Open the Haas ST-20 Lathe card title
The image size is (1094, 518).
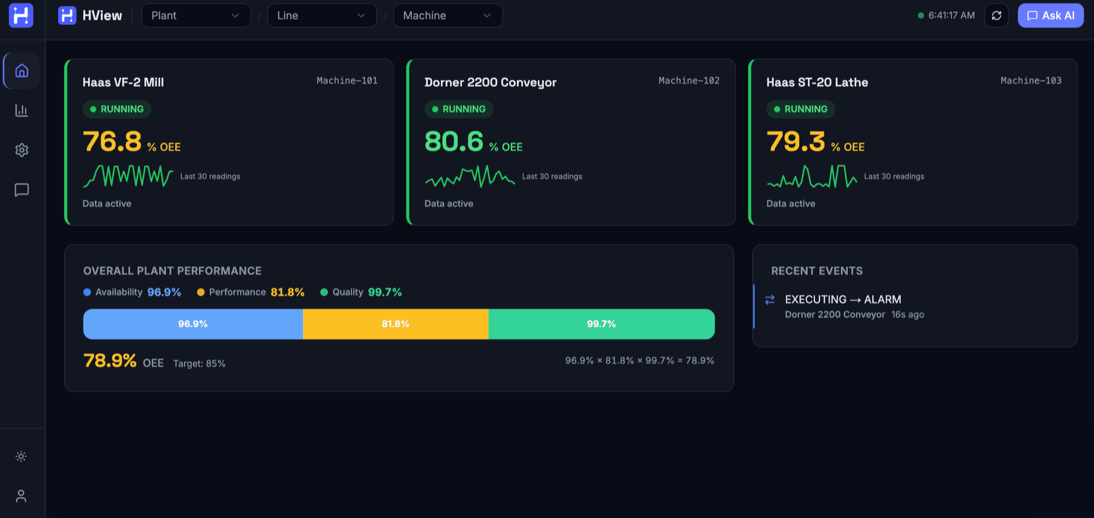tap(817, 83)
